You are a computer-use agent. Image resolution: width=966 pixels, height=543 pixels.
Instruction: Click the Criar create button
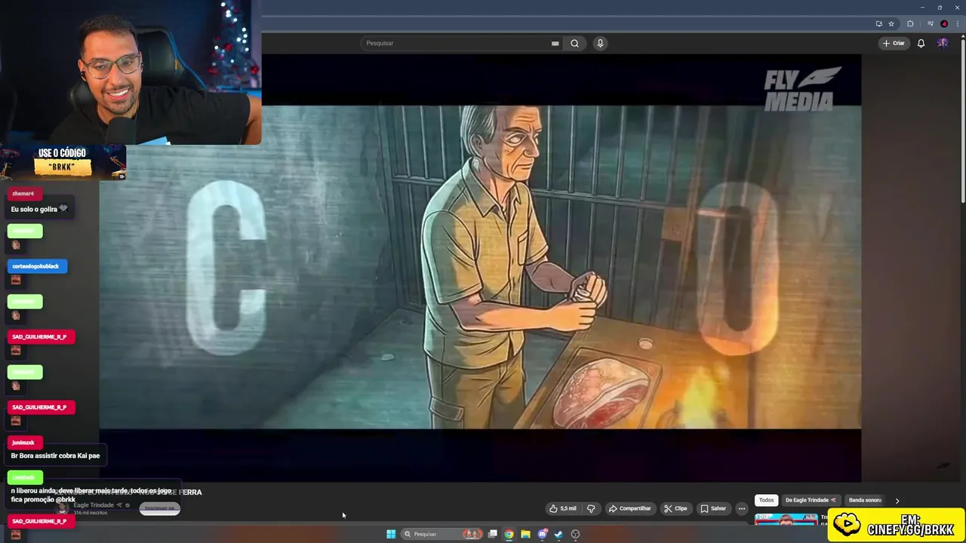(894, 43)
